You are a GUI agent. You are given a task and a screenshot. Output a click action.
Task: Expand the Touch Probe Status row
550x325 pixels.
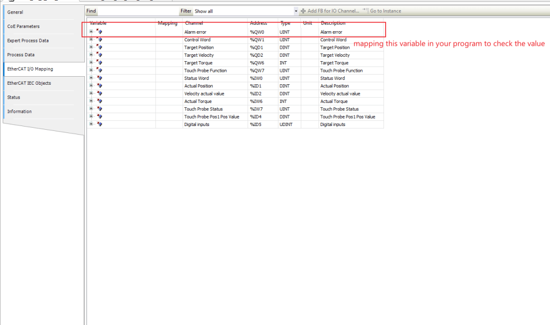click(91, 109)
